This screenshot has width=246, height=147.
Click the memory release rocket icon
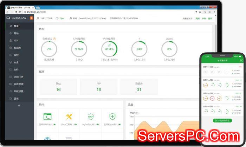click(109, 45)
